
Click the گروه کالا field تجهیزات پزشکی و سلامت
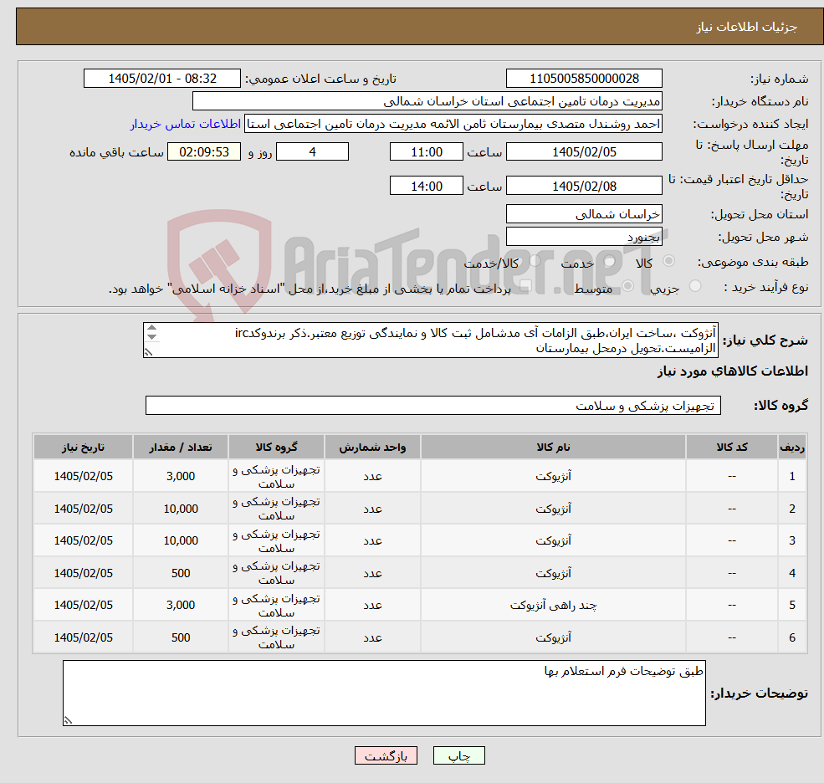pyautogui.click(x=433, y=406)
